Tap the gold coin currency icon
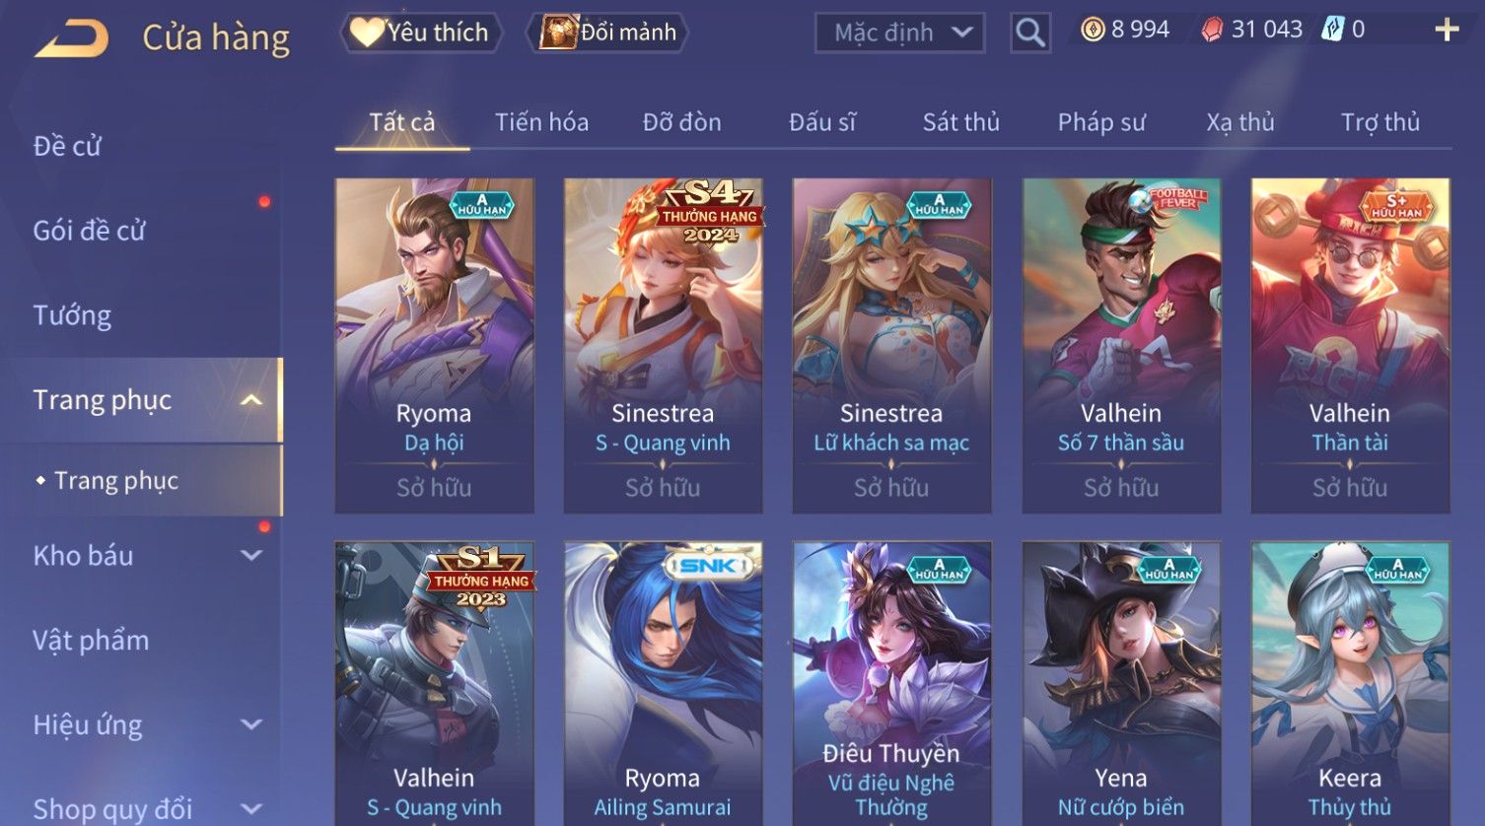1485x826 pixels. [x=1093, y=31]
